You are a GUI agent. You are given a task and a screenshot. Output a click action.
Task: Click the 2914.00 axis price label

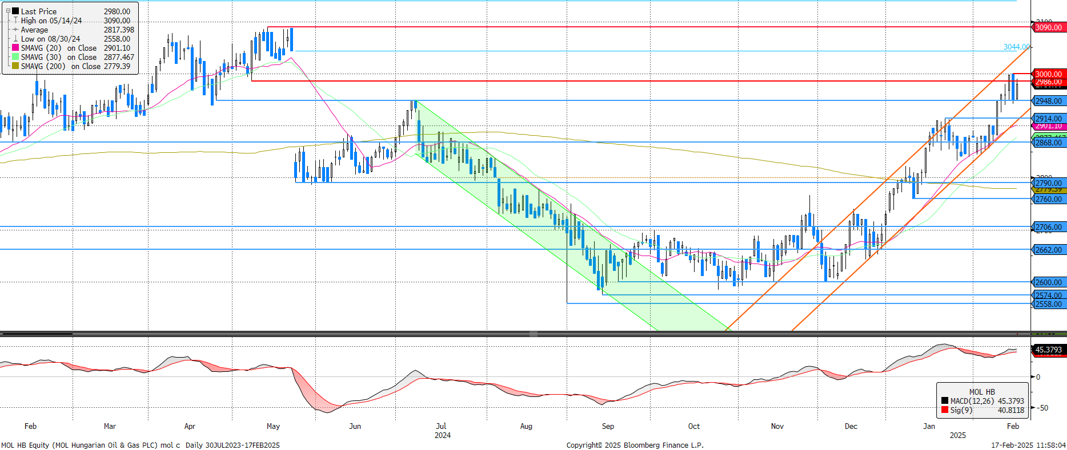pos(1049,119)
